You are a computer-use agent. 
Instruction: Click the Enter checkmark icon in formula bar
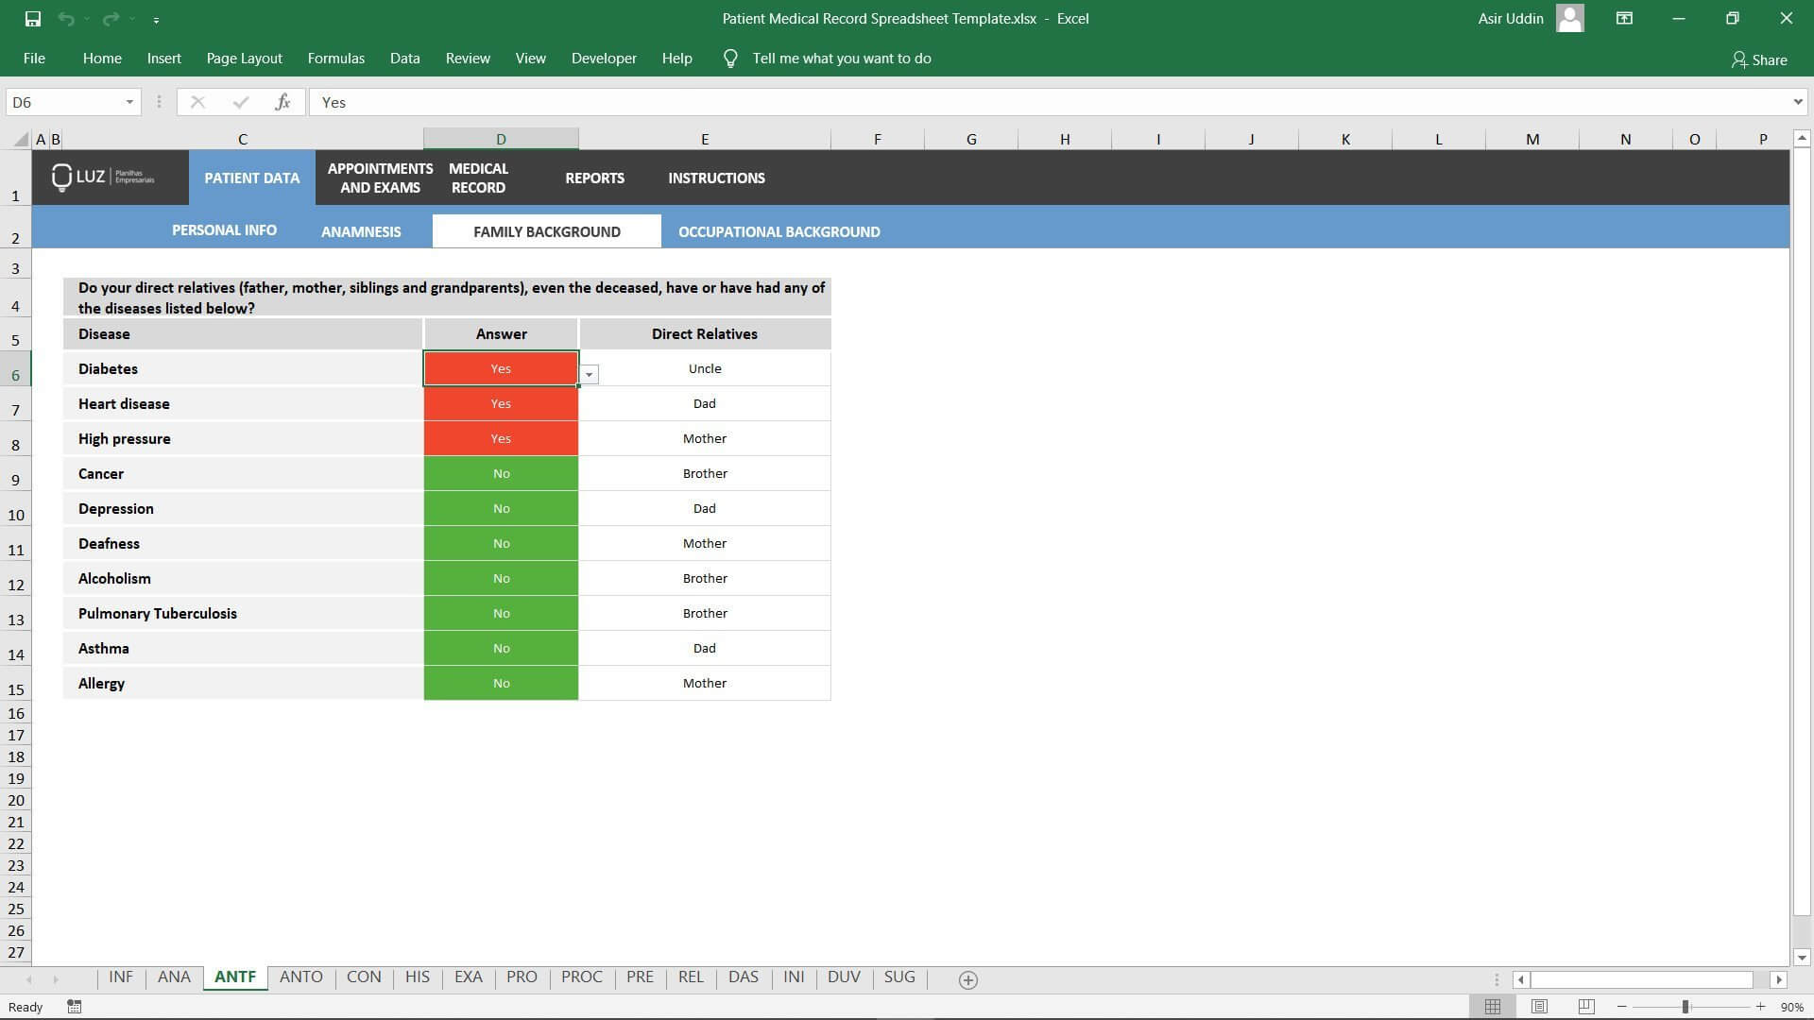[241, 102]
